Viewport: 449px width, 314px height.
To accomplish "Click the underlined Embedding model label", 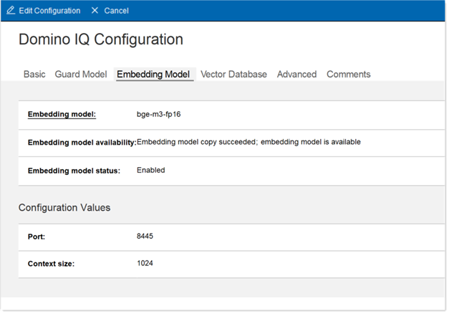I will tap(62, 114).
